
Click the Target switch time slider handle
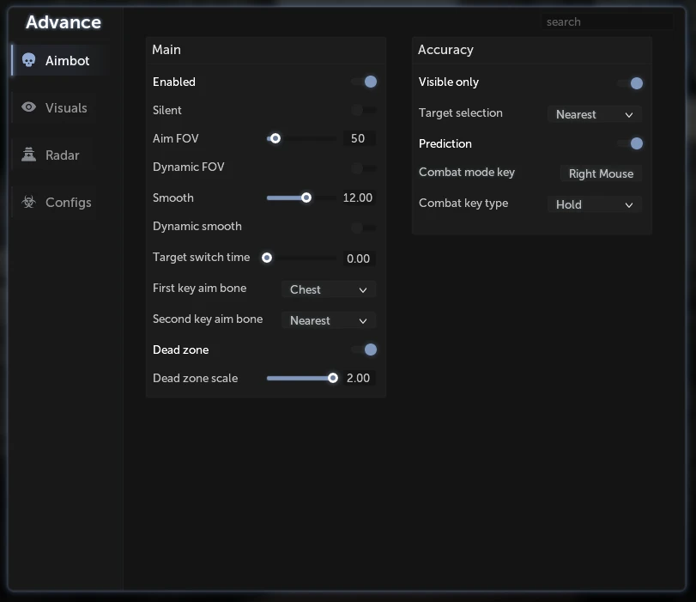point(267,258)
